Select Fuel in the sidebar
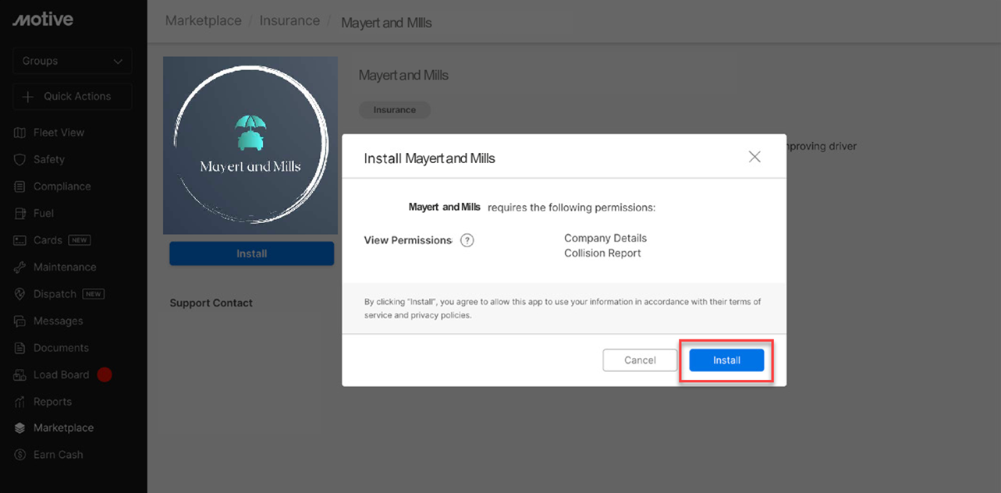 click(x=44, y=213)
